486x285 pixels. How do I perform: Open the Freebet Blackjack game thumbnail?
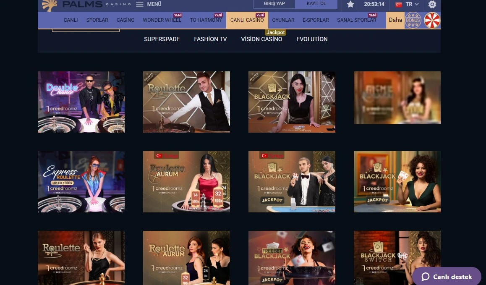(292, 258)
